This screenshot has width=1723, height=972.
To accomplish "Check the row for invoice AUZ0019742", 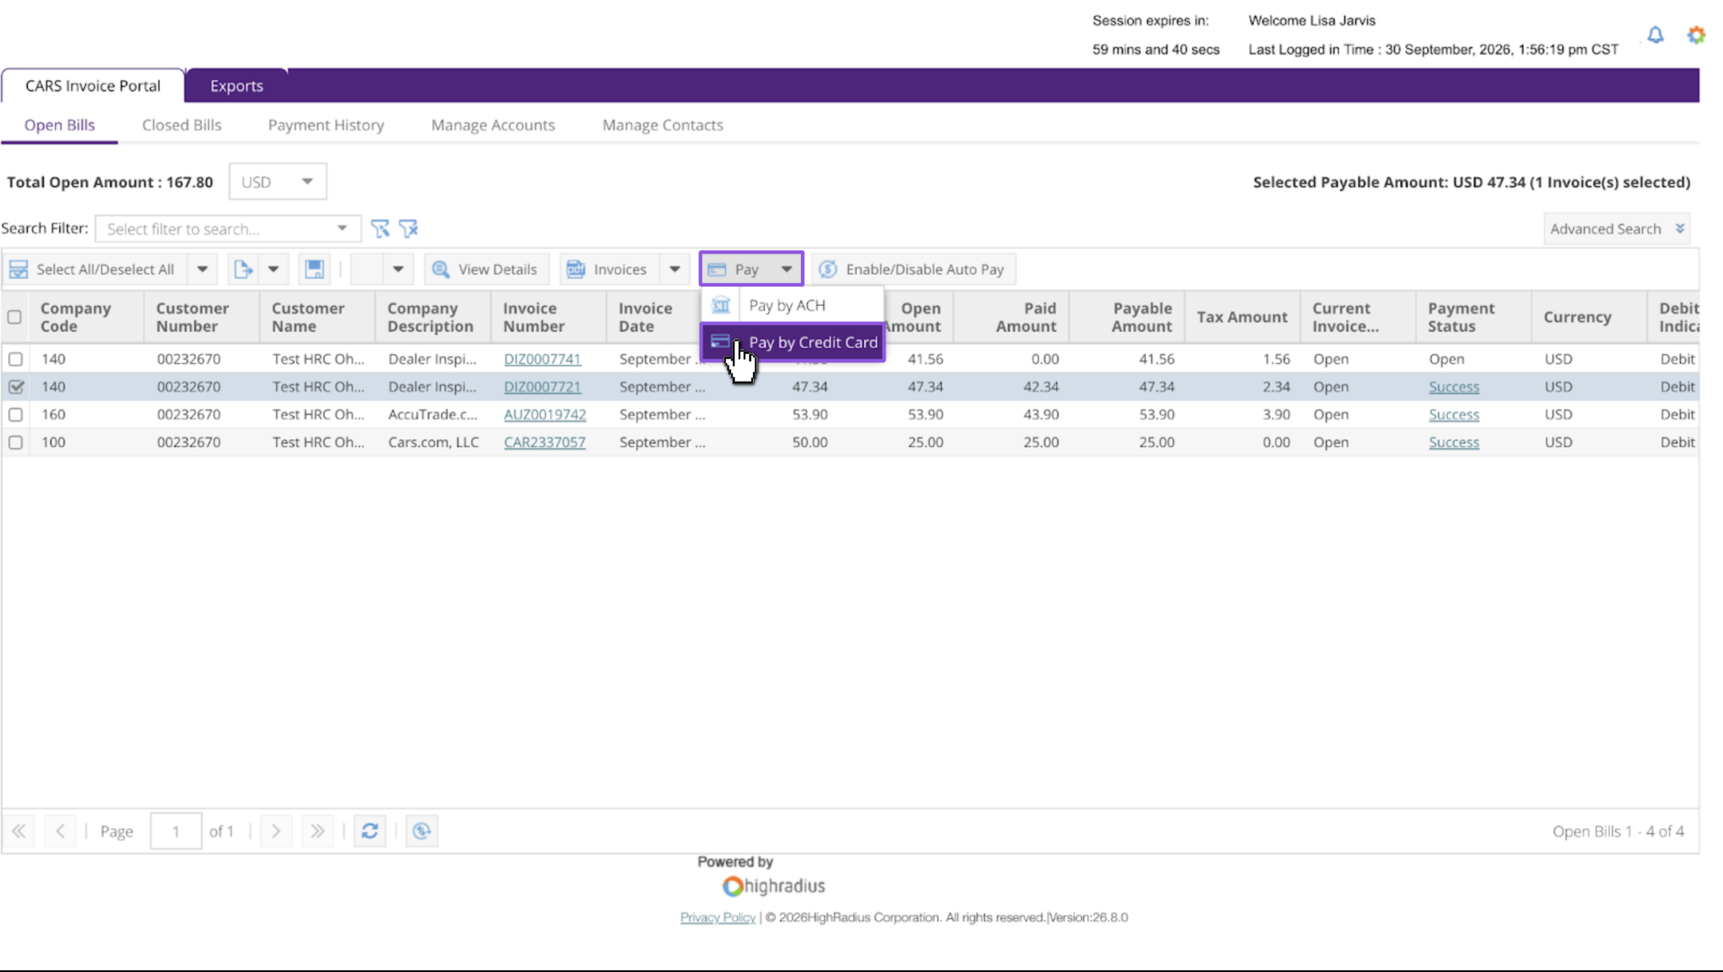I will pos(15,414).
